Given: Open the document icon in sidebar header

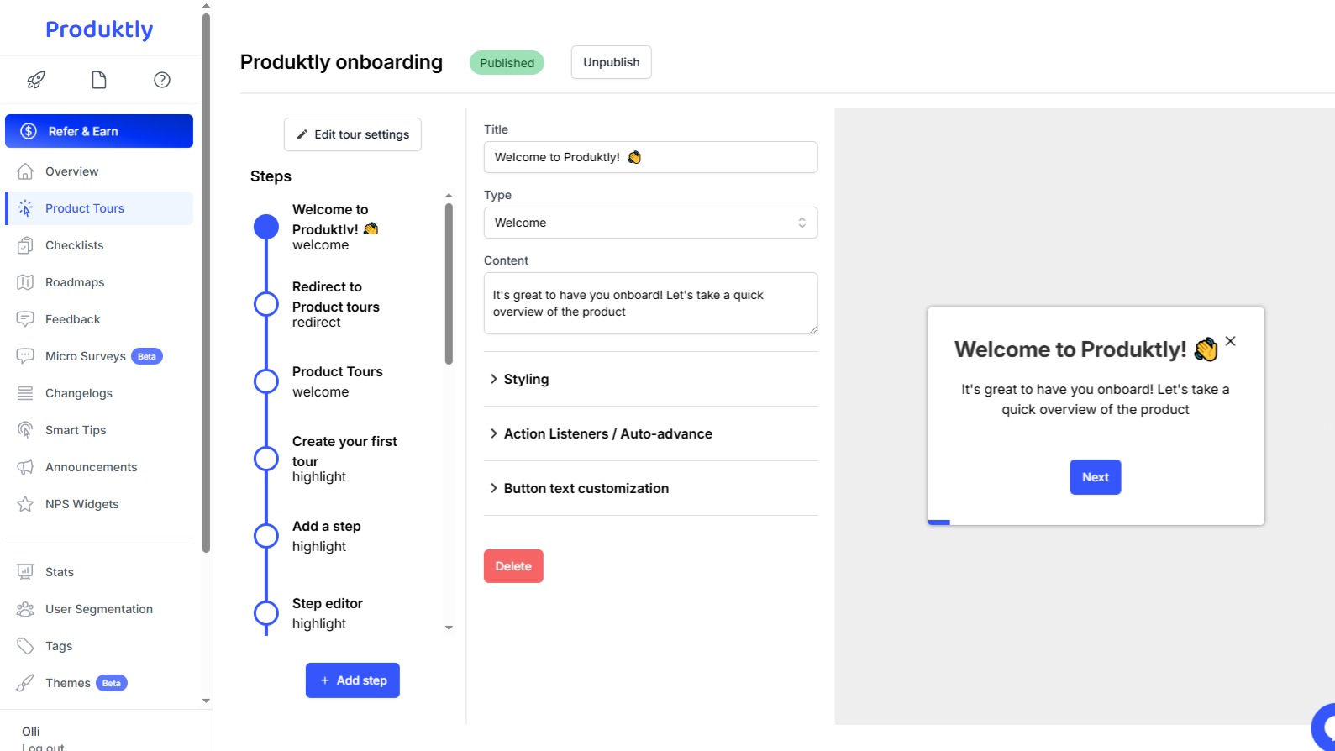Looking at the screenshot, I should click(x=99, y=80).
